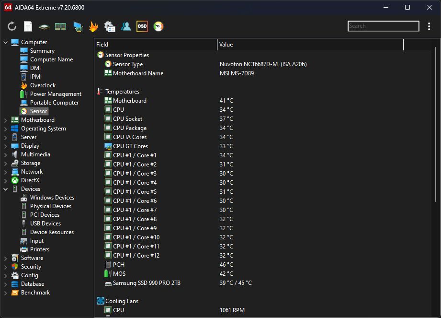This screenshot has width=441, height=318.
Task: Launch the memory benchmark RAM icon
Action: 60,26
